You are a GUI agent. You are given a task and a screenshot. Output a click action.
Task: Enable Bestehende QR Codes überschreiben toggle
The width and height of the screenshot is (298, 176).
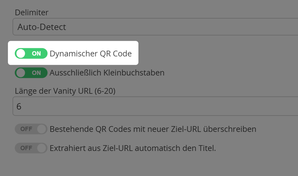[x=31, y=129]
